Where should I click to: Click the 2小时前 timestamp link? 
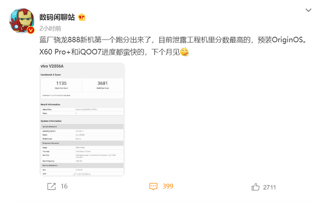click(x=50, y=28)
